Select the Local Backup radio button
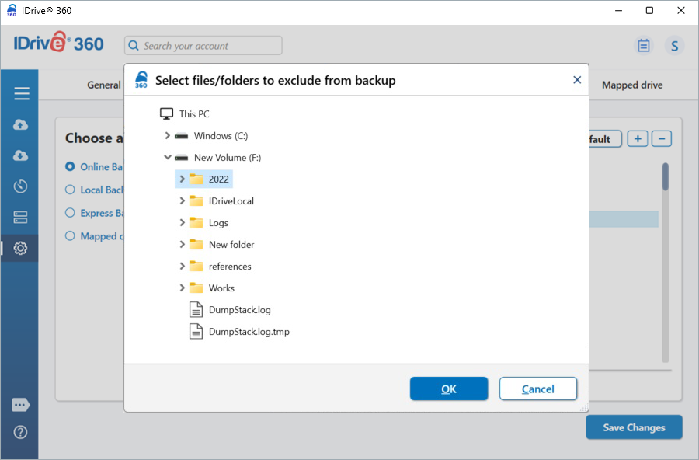Viewport: 699px width, 460px height. point(70,190)
